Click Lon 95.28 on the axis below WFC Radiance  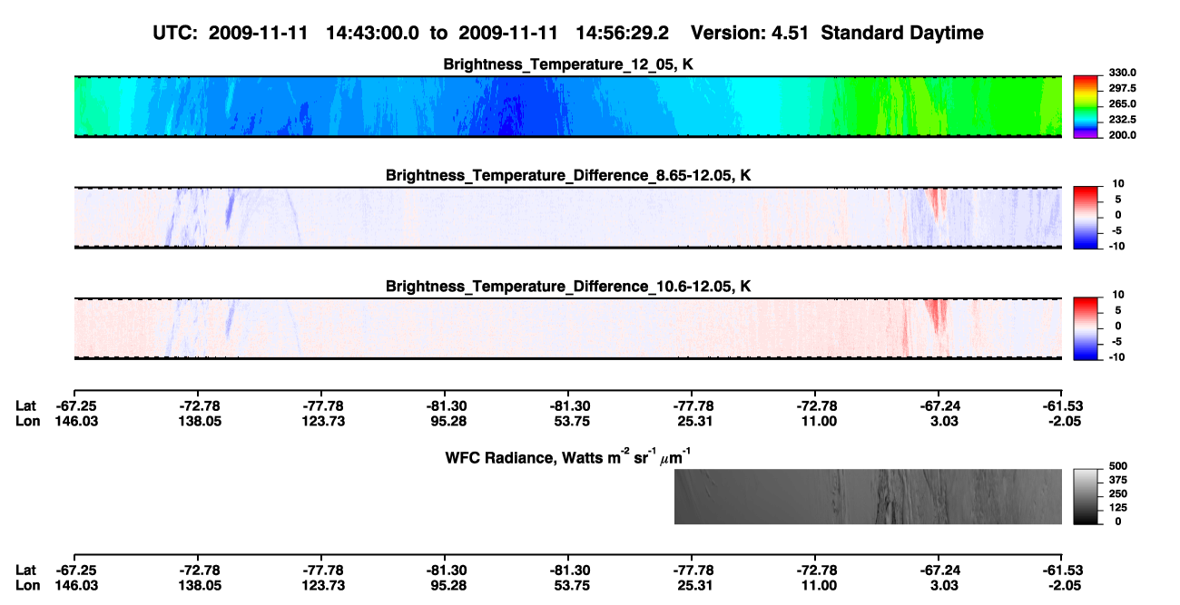(x=445, y=585)
